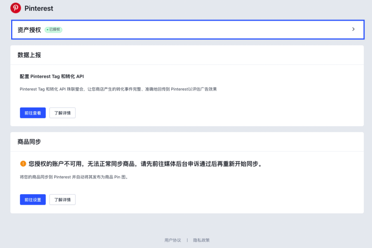The width and height of the screenshot is (372, 248).
Task: Click the orange warning icon in 商品同步
Action: pyautogui.click(x=23, y=164)
